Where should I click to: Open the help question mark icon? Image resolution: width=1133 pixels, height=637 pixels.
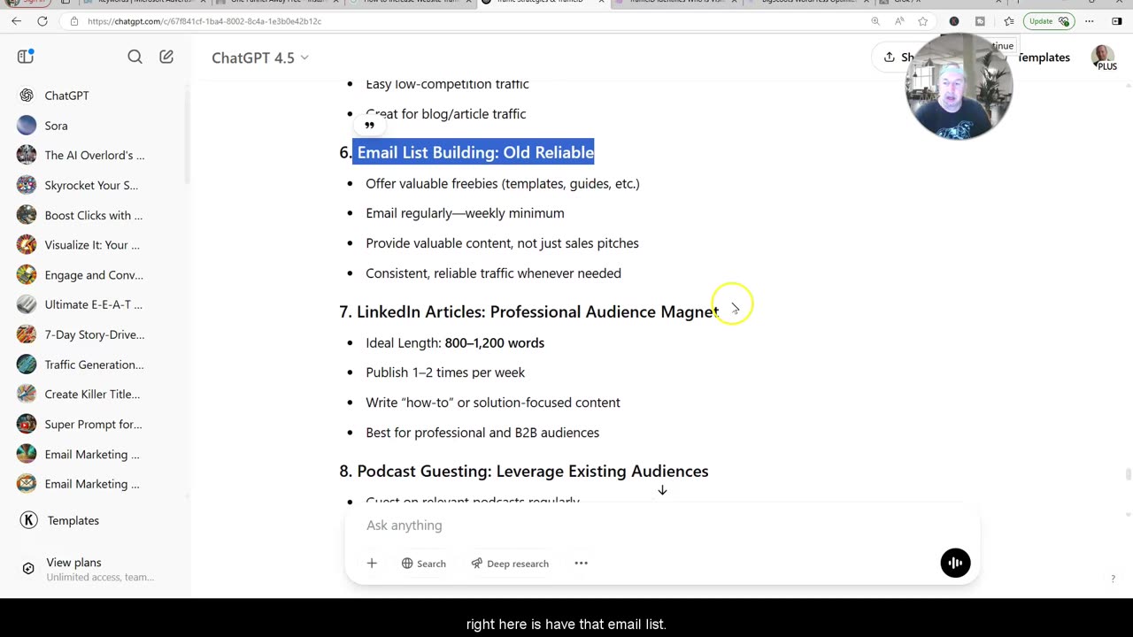click(x=1113, y=579)
